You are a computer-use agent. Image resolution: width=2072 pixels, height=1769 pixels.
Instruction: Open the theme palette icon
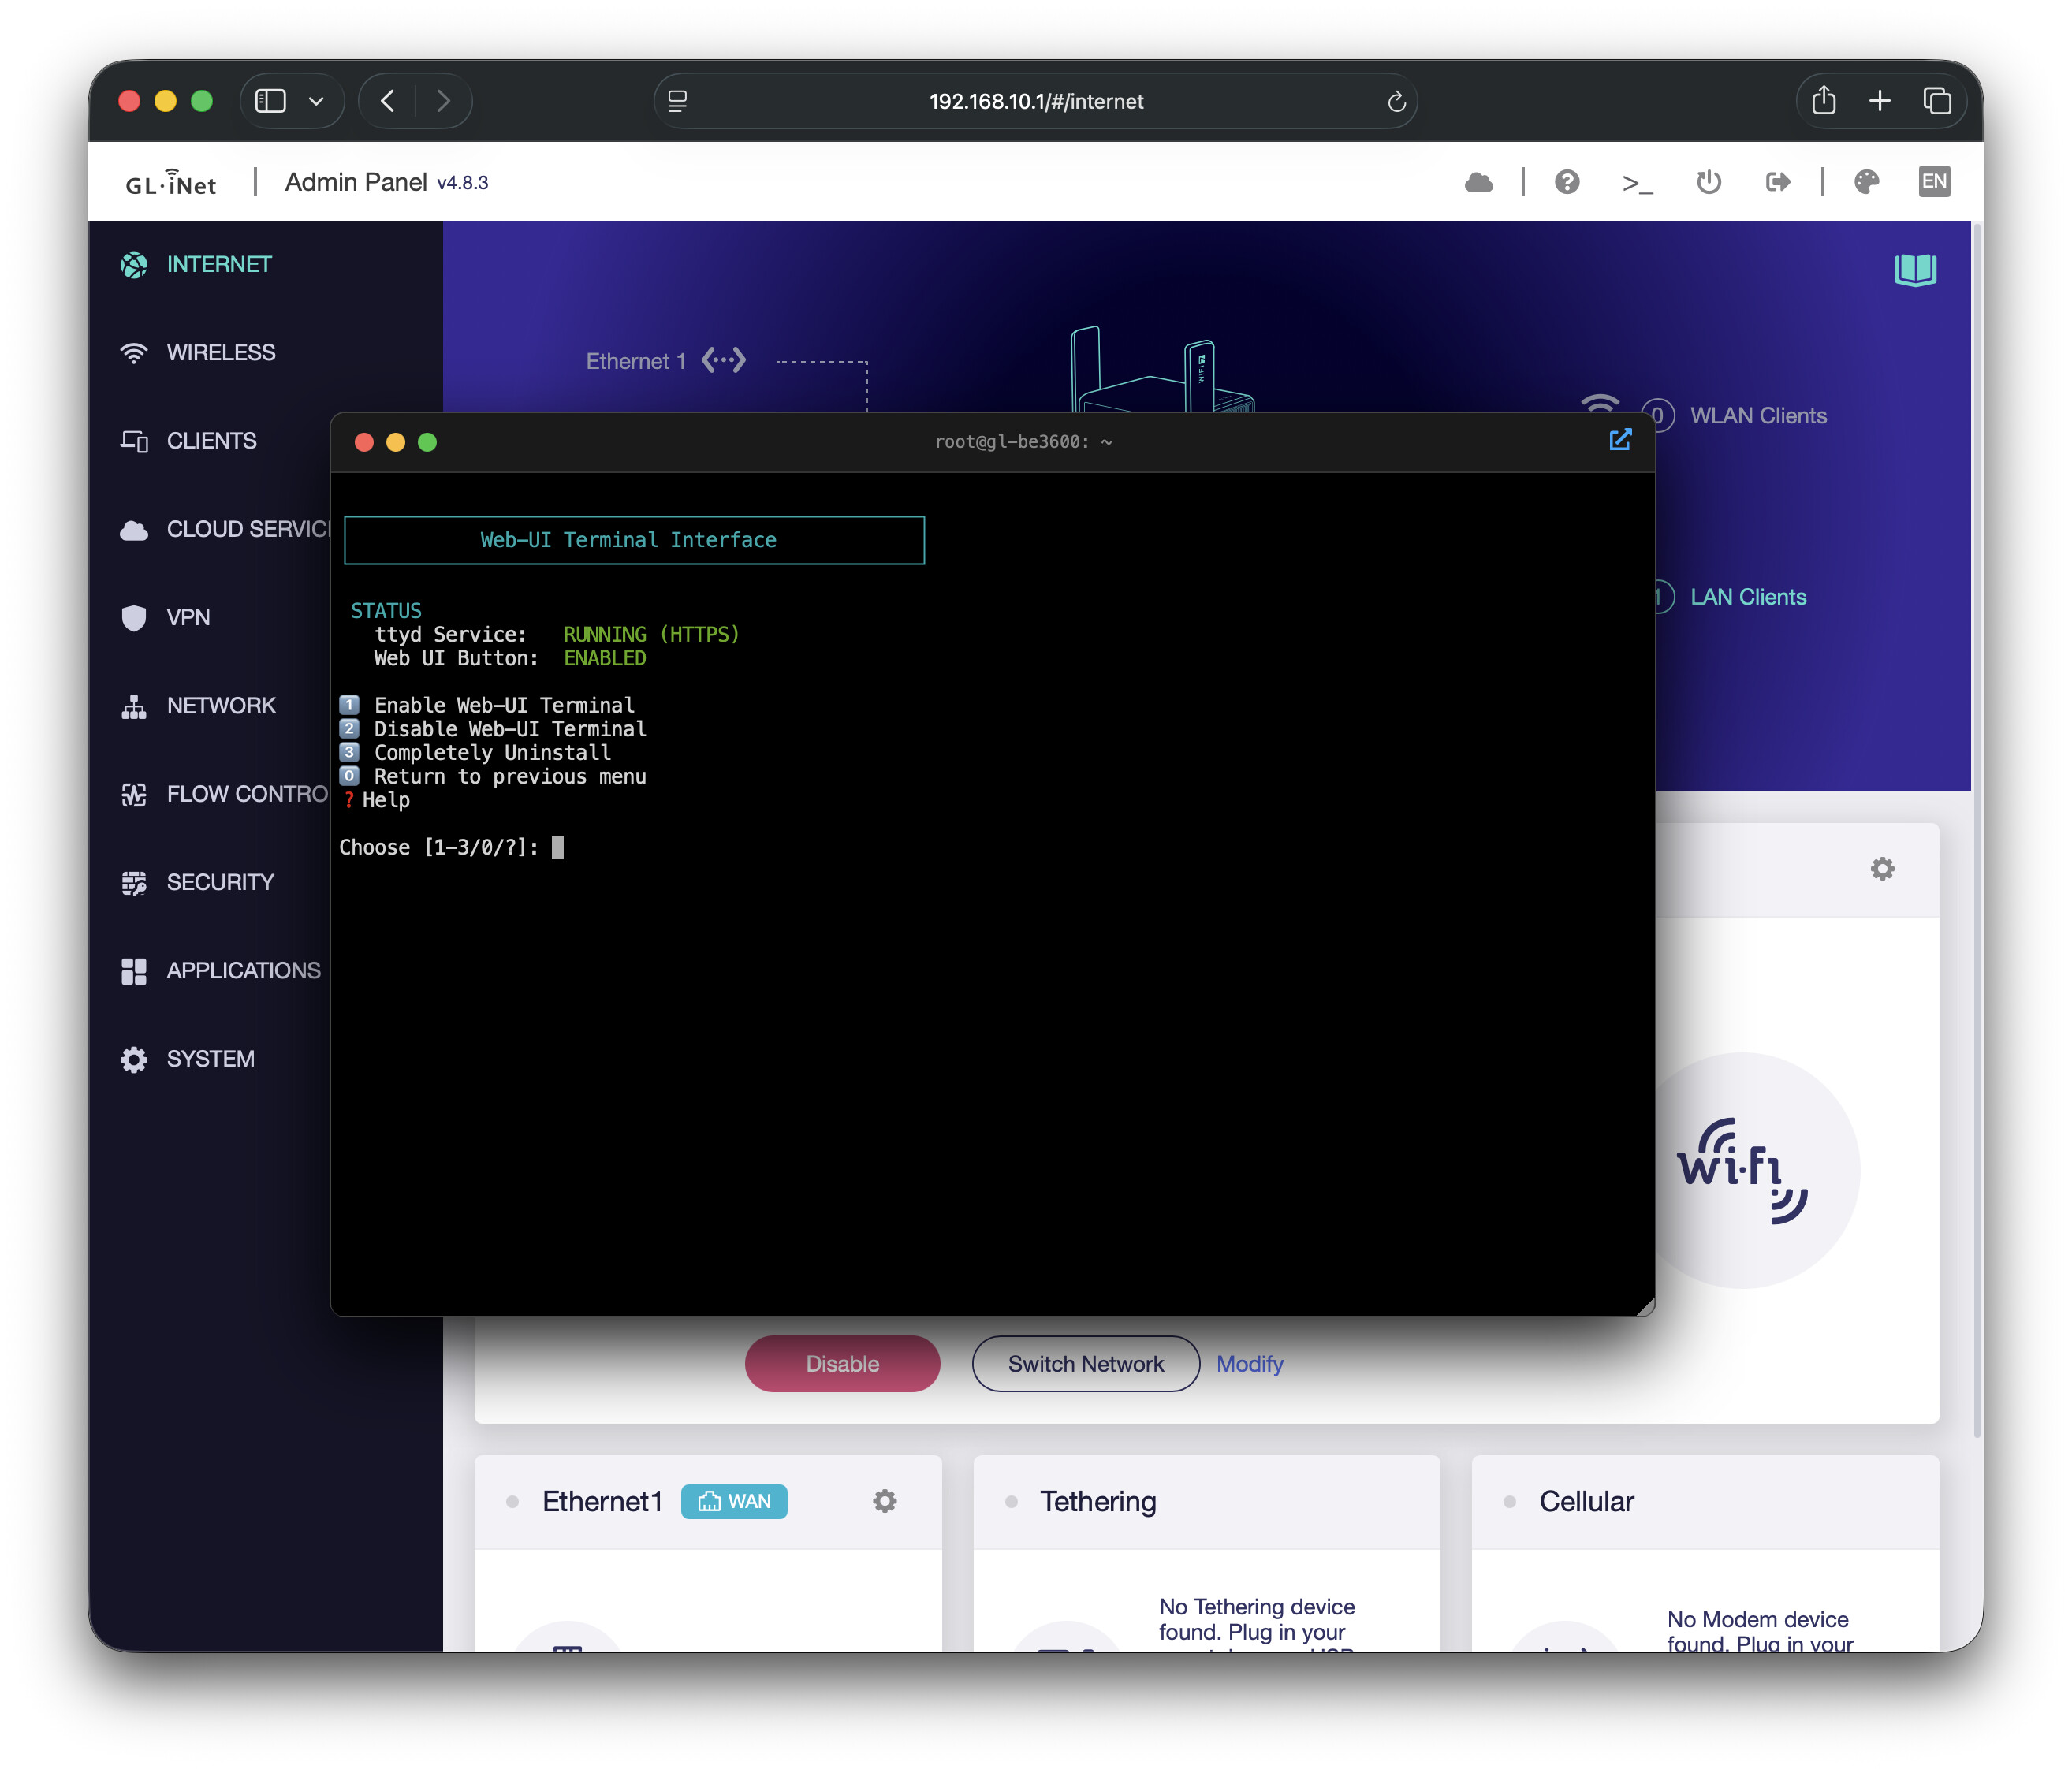(1866, 182)
